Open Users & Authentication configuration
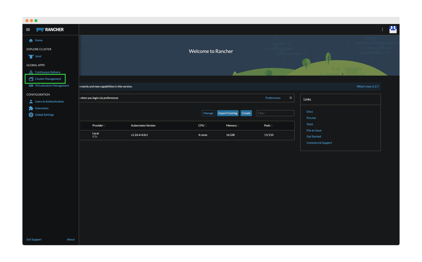This screenshot has width=422, height=262. (x=49, y=101)
